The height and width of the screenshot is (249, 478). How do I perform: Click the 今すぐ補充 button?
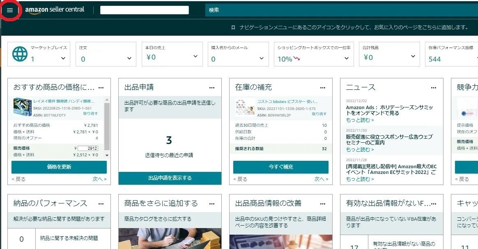point(281,167)
